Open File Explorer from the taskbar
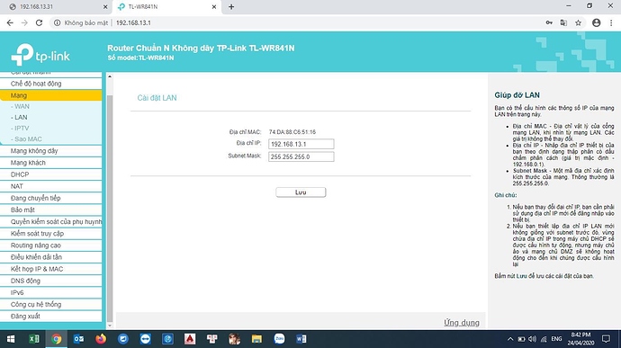 (256, 339)
